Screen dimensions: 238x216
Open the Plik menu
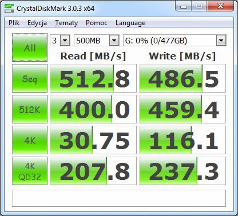pos(14,23)
